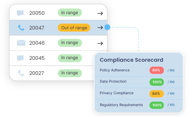193x117 pixels.
Task: Click the In range badge for 20046
Action: [x=70, y=43]
